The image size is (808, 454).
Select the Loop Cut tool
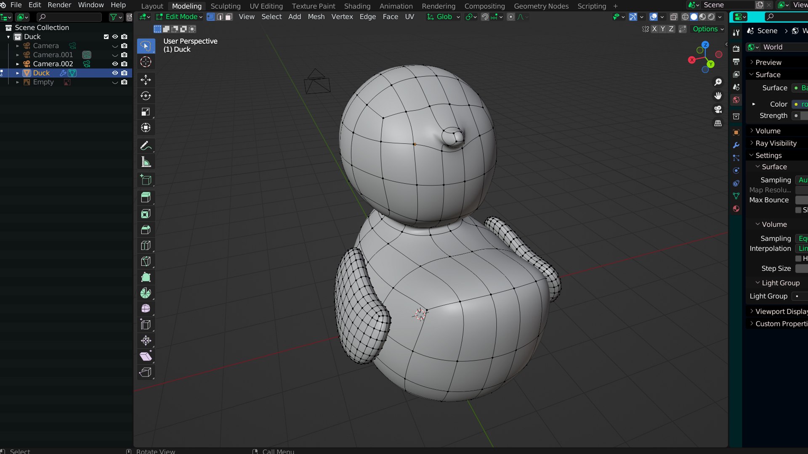pyautogui.click(x=146, y=245)
